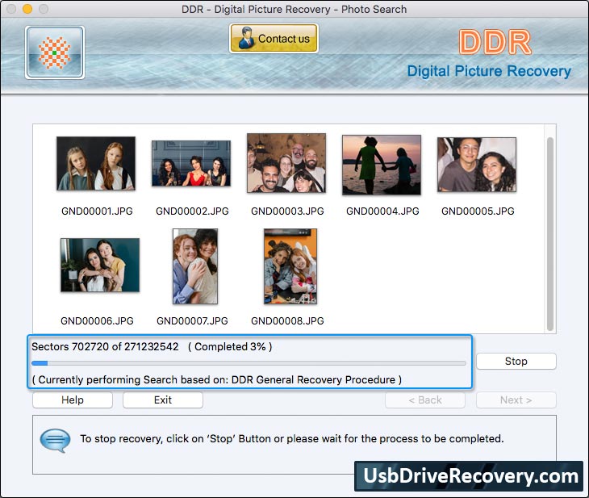This screenshot has height=498, width=589.
Task: Open the Help button
Action: (x=73, y=400)
